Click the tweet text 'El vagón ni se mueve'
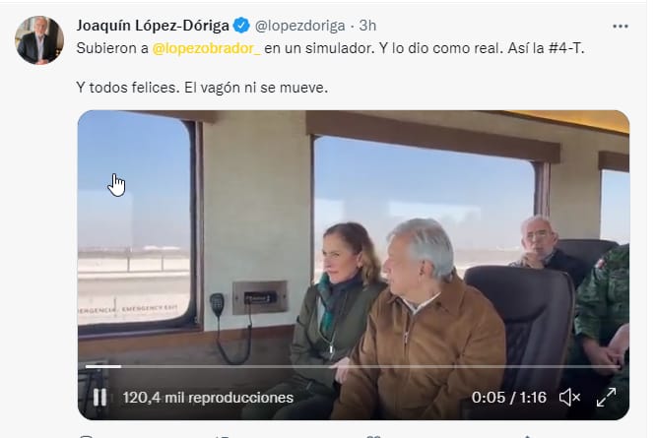The height and width of the screenshot is (438, 656). [x=254, y=88]
